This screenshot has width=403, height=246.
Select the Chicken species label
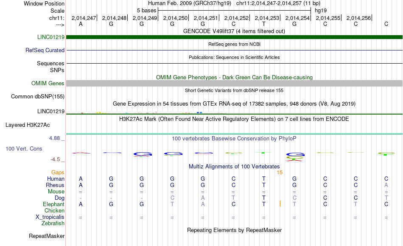[54, 210]
